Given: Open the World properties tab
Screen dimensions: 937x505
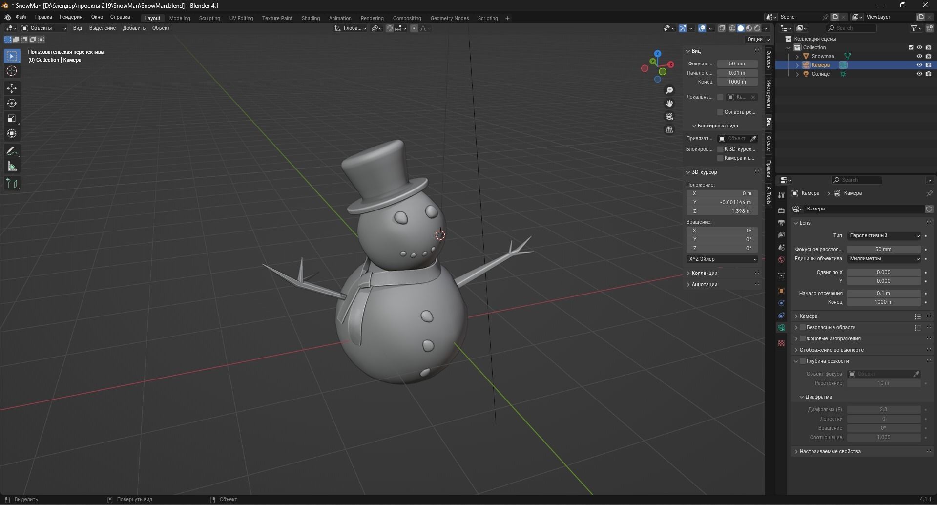Looking at the screenshot, I should 781,259.
